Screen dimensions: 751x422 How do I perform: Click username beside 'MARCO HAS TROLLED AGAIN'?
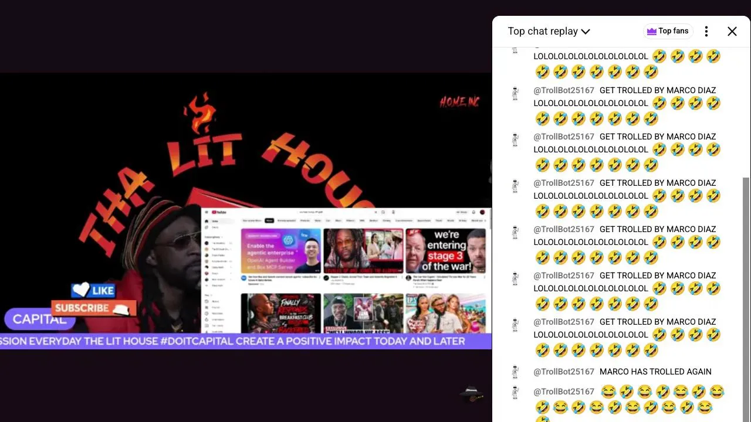point(564,372)
